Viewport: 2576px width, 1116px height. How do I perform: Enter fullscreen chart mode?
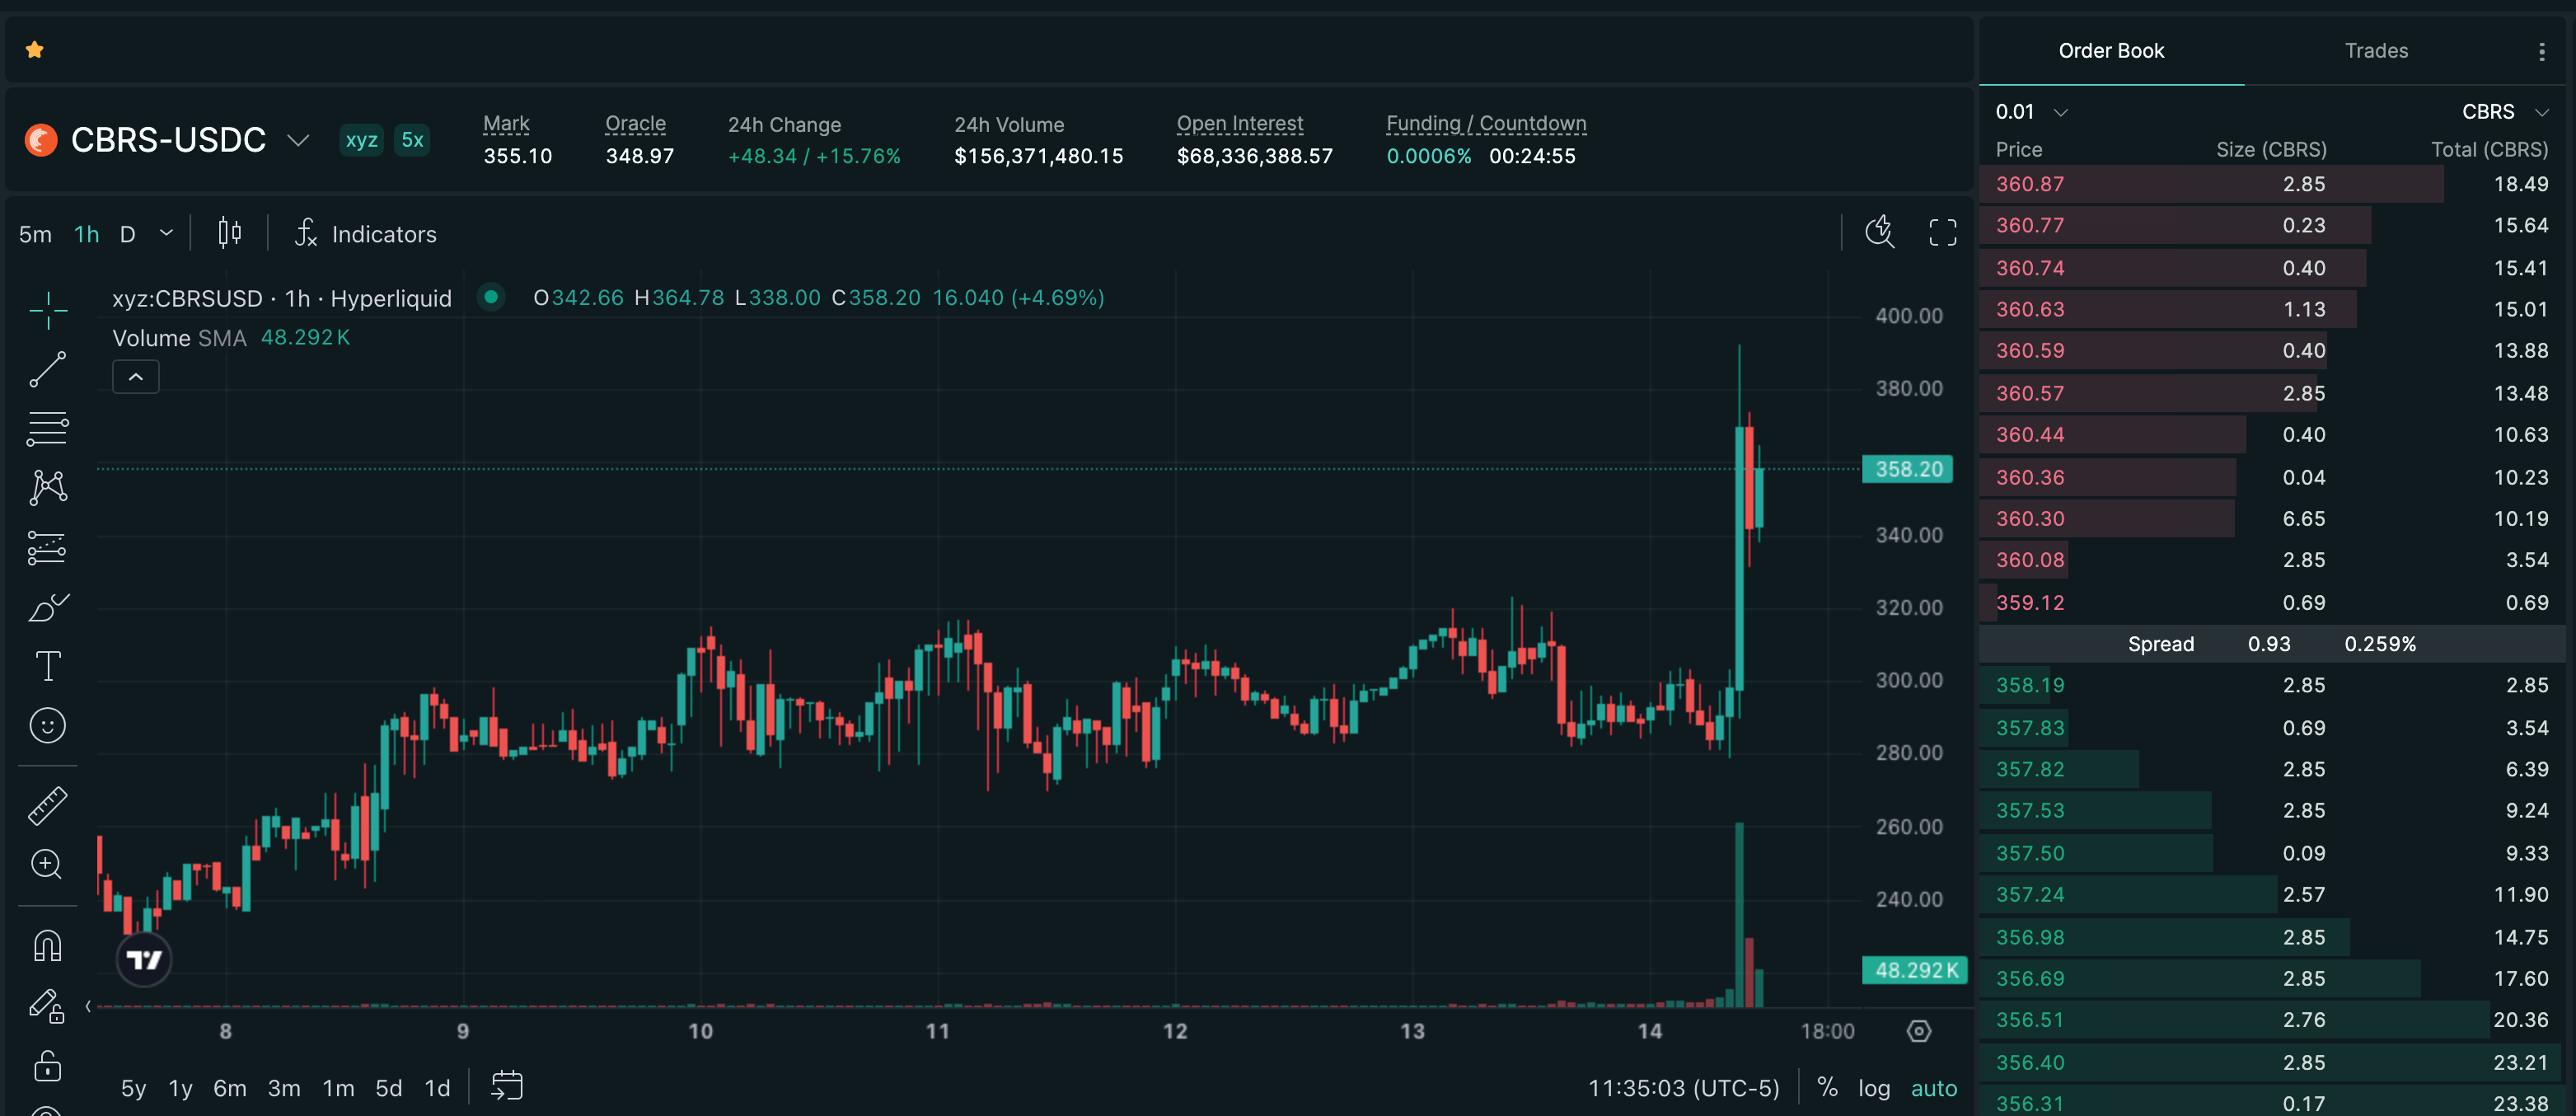(1942, 233)
